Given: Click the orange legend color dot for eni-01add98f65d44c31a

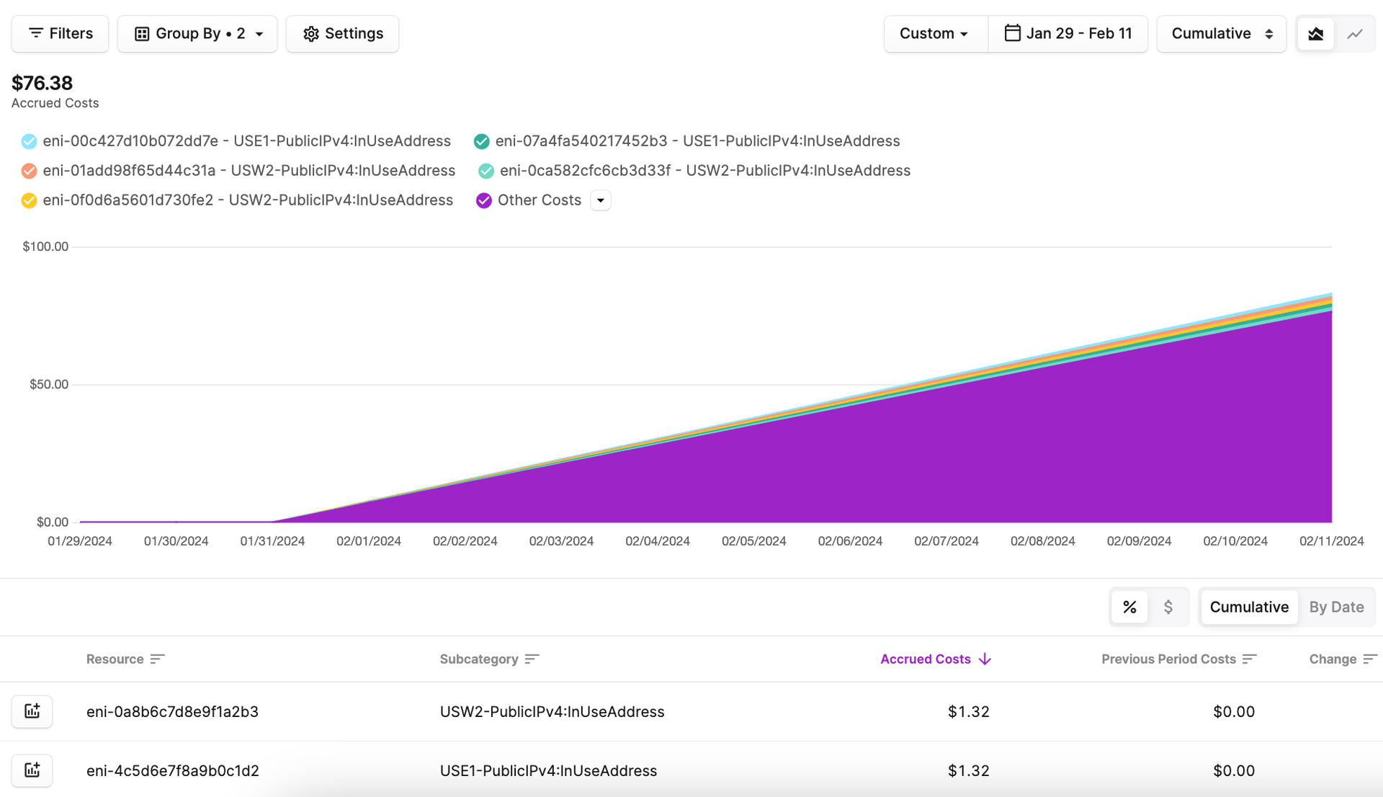Looking at the screenshot, I should 29,170.
